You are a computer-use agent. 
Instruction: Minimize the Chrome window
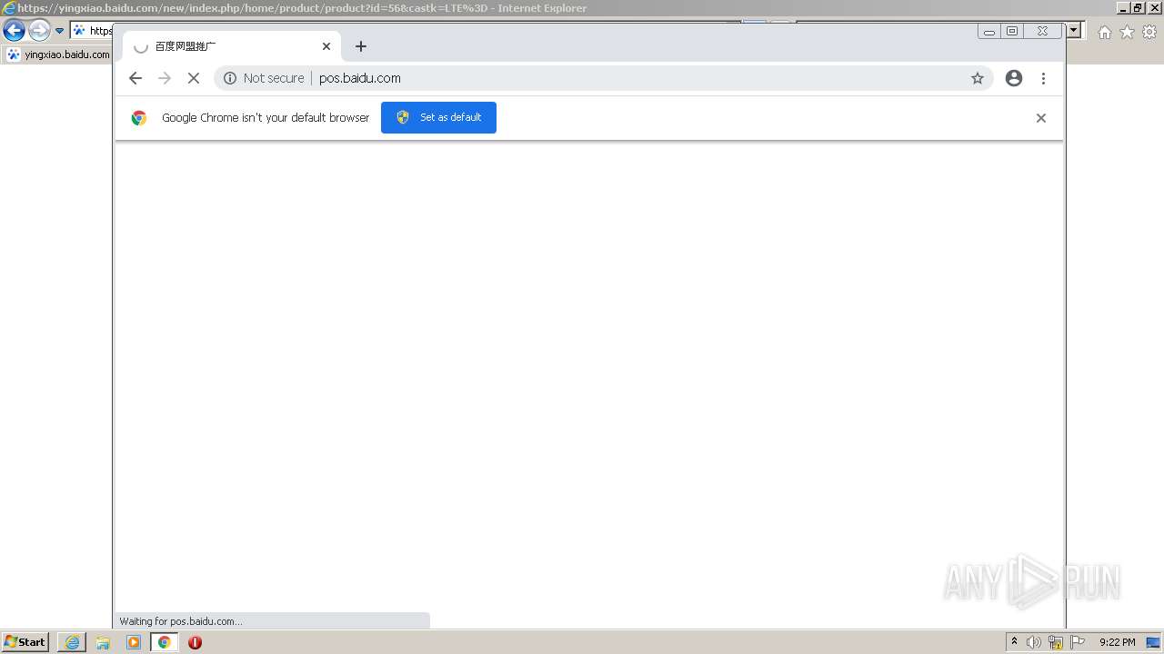click(x=988, y=31)
